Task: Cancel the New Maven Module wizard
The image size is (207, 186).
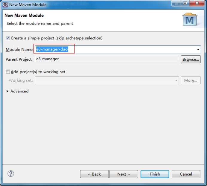Action: (x=186, y=174)
